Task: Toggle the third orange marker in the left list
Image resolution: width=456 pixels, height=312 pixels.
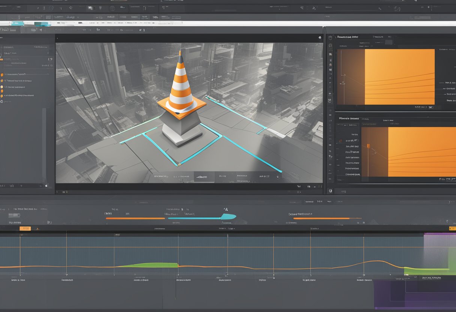Action: point(2,87)
